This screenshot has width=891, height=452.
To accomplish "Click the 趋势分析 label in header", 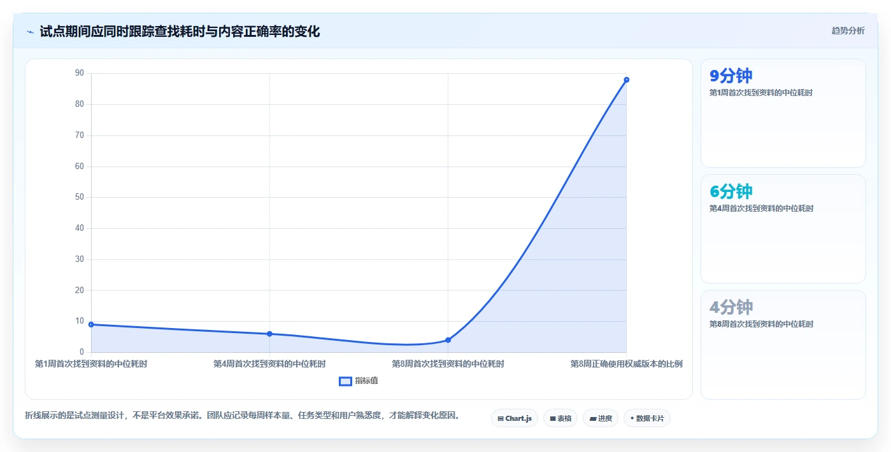I will [848, 31].
